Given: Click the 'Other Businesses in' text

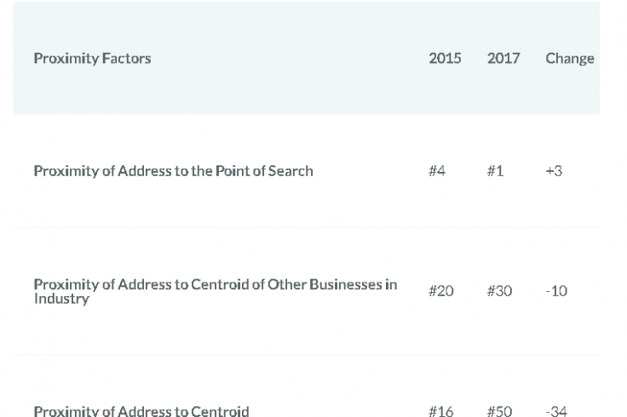Looking at the screenshot, I should click(332, 284).
